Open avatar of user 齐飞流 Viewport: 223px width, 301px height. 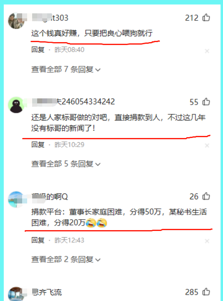(16, 294)
